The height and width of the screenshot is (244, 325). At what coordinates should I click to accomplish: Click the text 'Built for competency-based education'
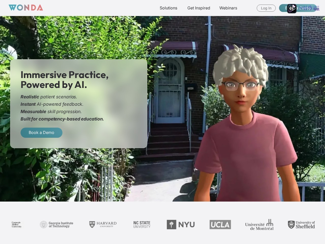(x=62, y=119)
